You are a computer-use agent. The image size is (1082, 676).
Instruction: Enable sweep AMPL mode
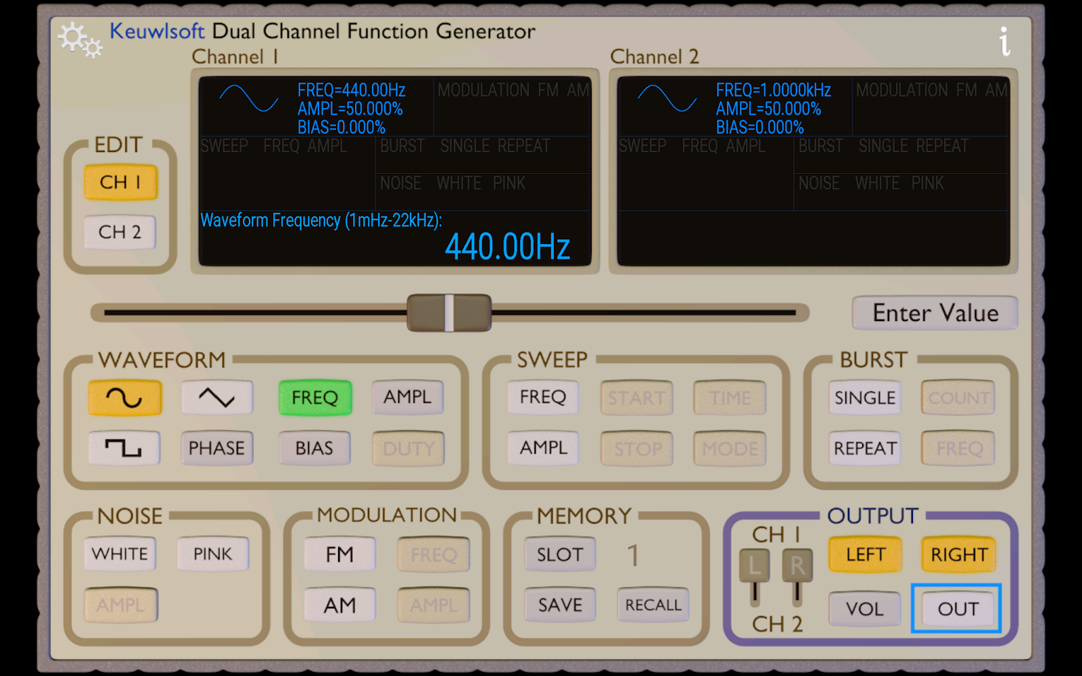[x=543, y=448]
